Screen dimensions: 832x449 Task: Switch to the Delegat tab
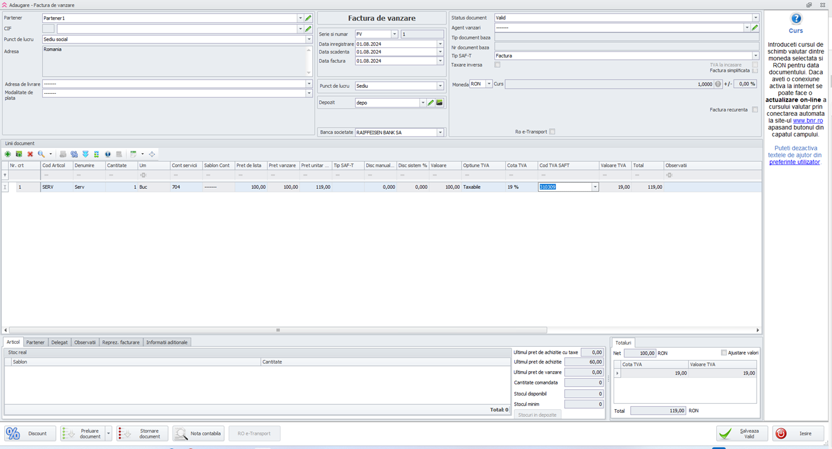tap(59, 343)
